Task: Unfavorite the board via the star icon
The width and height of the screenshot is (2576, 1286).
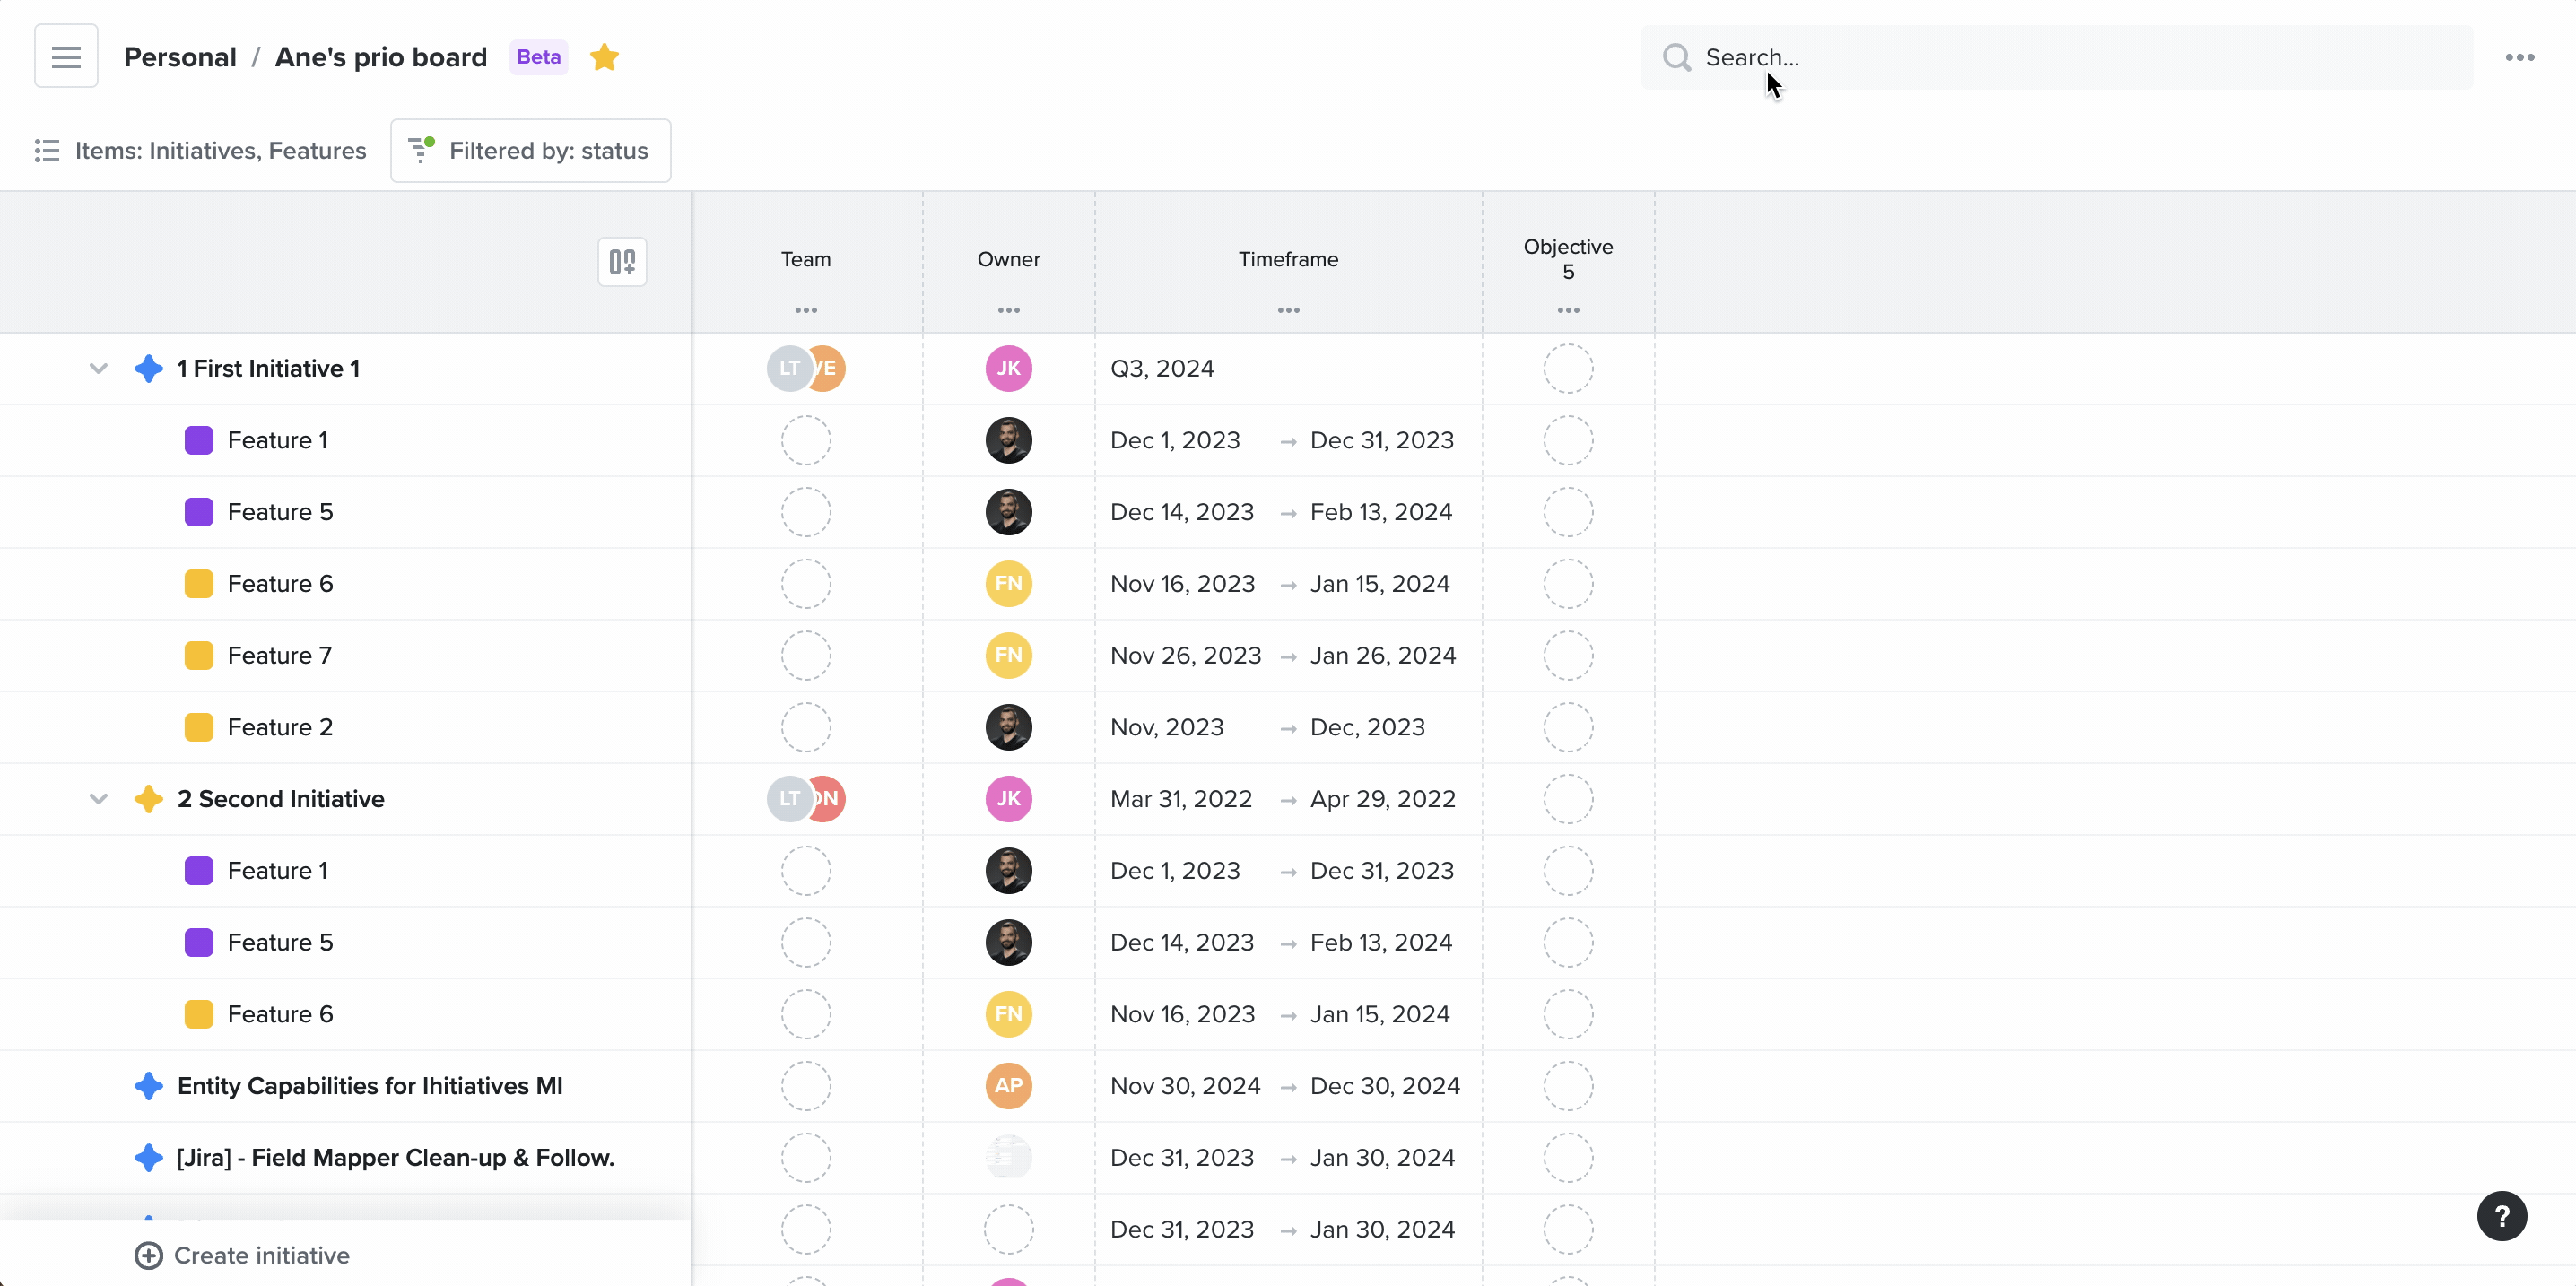Action: [x=604, y=57]
